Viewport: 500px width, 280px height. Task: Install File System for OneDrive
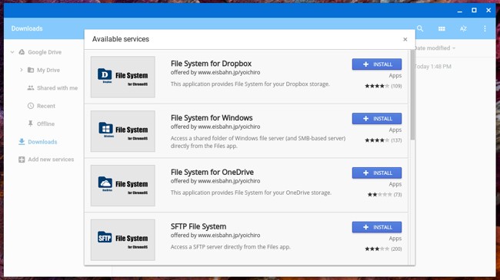377,173
